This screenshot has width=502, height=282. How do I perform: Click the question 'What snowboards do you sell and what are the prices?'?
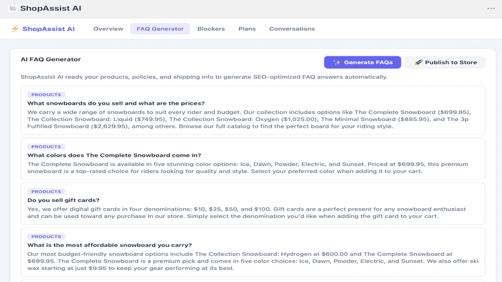coord(116,103)
